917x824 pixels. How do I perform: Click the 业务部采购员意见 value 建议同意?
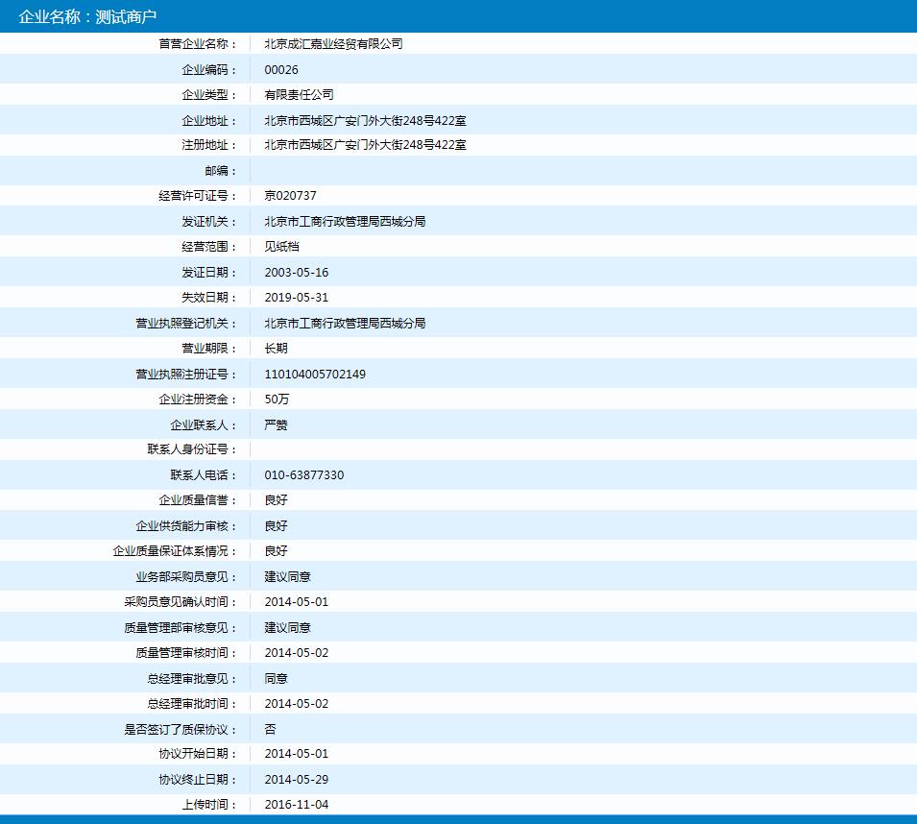(x=288, y=576)
